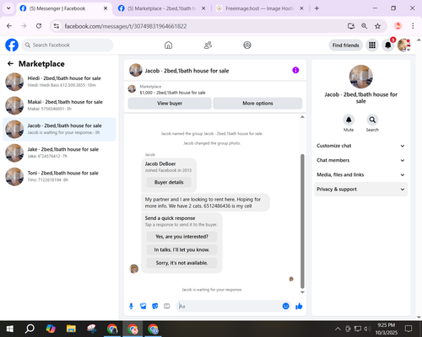Open the browser zoom magnifier icon

(364, 26)
